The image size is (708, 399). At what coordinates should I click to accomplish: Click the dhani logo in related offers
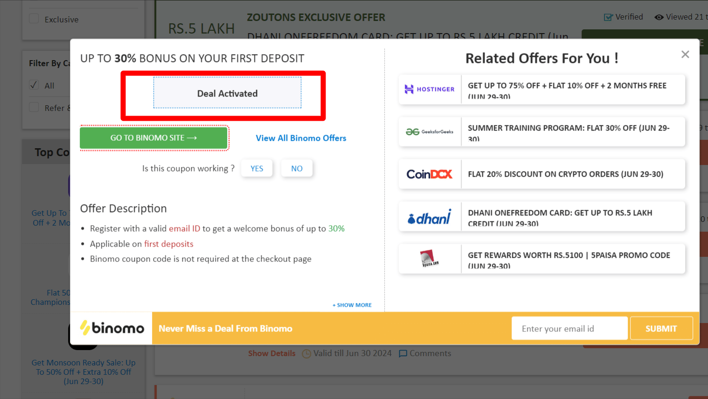429,217
